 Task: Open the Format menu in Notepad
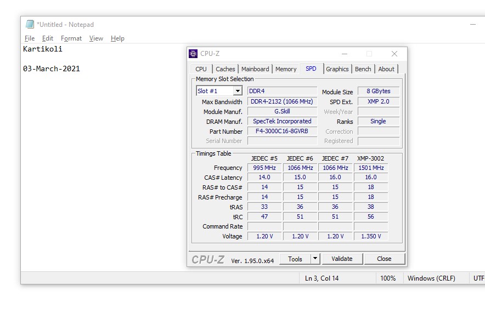point(71,38)
